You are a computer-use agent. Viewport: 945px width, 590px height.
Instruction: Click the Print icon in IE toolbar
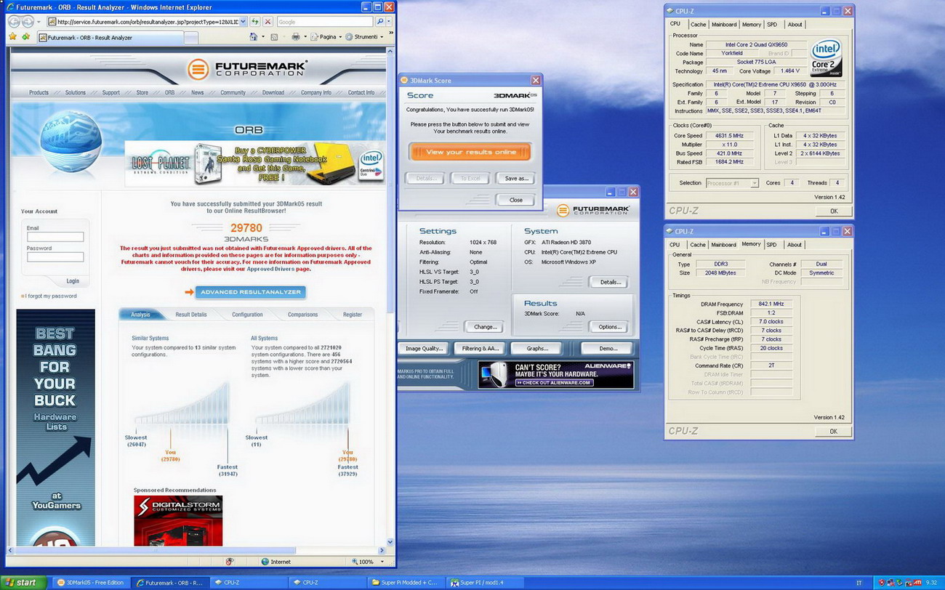(x=295, y=36)
